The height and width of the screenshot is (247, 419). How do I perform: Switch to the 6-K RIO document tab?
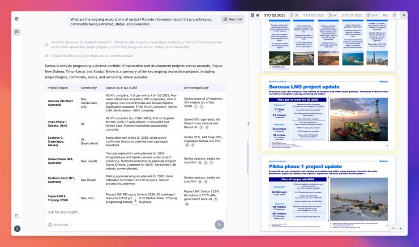point(377,15)
